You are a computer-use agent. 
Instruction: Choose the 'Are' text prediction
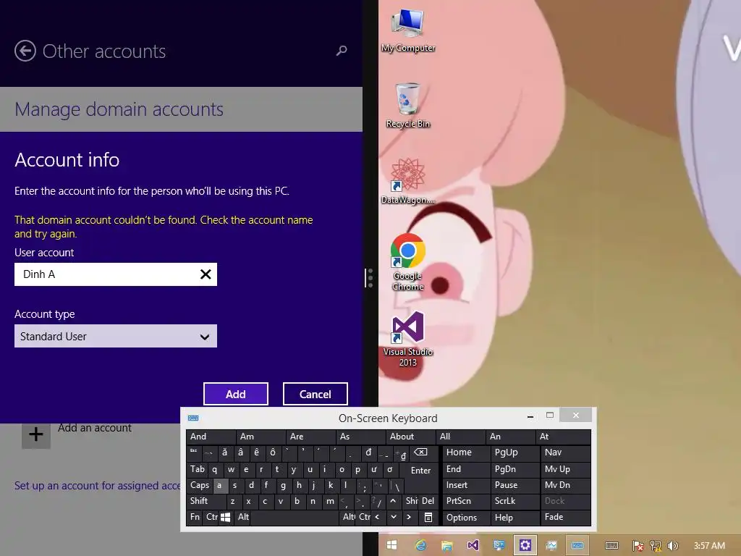point(311,437)
